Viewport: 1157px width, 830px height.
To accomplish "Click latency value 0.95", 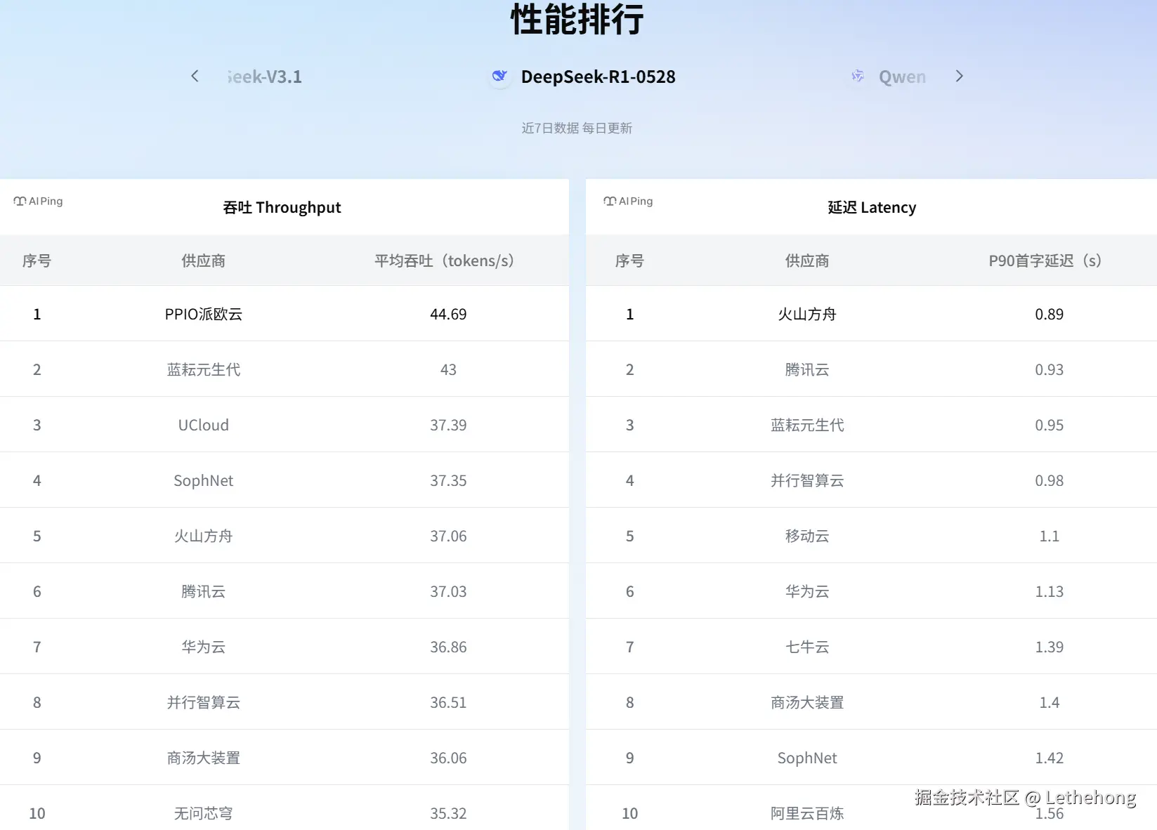I will pos(1049,425).
